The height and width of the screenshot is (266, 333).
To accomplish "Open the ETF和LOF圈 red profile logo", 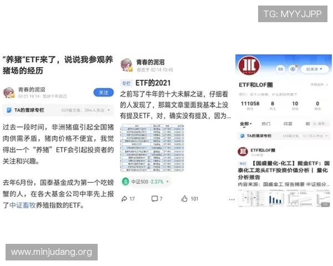I will click(x=249, y=65).
